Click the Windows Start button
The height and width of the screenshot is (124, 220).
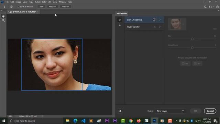[4, 121]
